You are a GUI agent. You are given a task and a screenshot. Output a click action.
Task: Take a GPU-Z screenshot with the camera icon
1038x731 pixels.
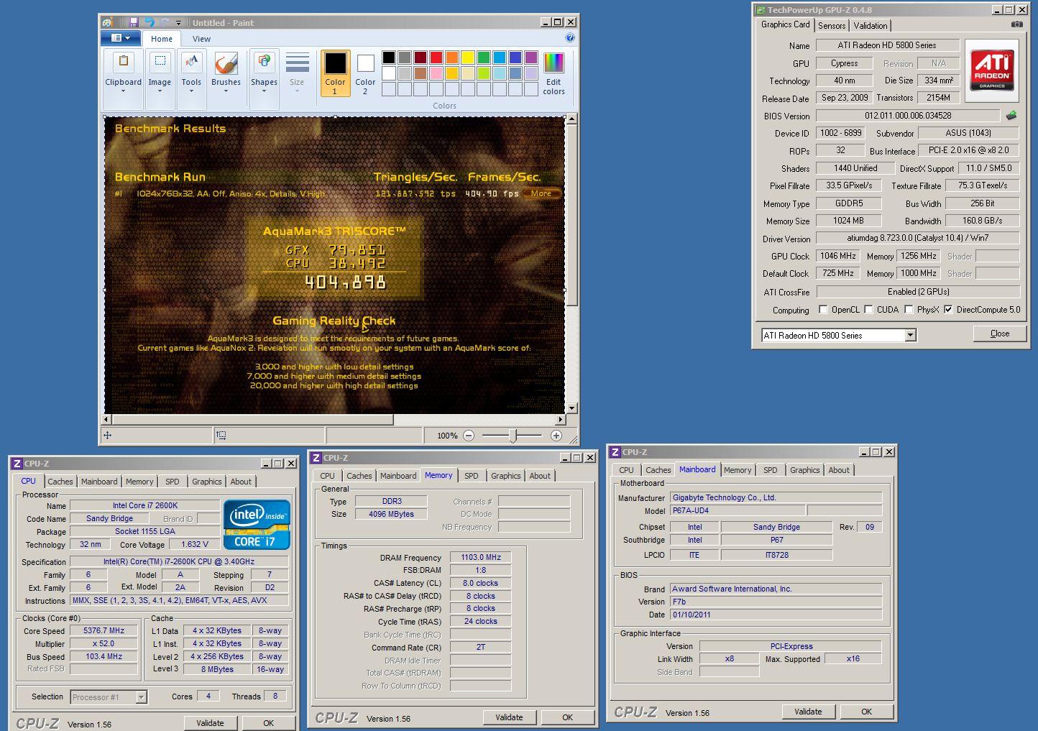1016,24
